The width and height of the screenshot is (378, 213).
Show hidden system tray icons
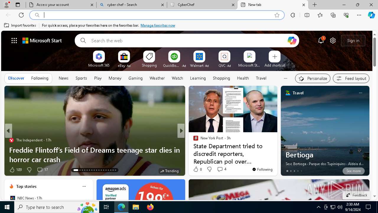(x=318, y=207)
